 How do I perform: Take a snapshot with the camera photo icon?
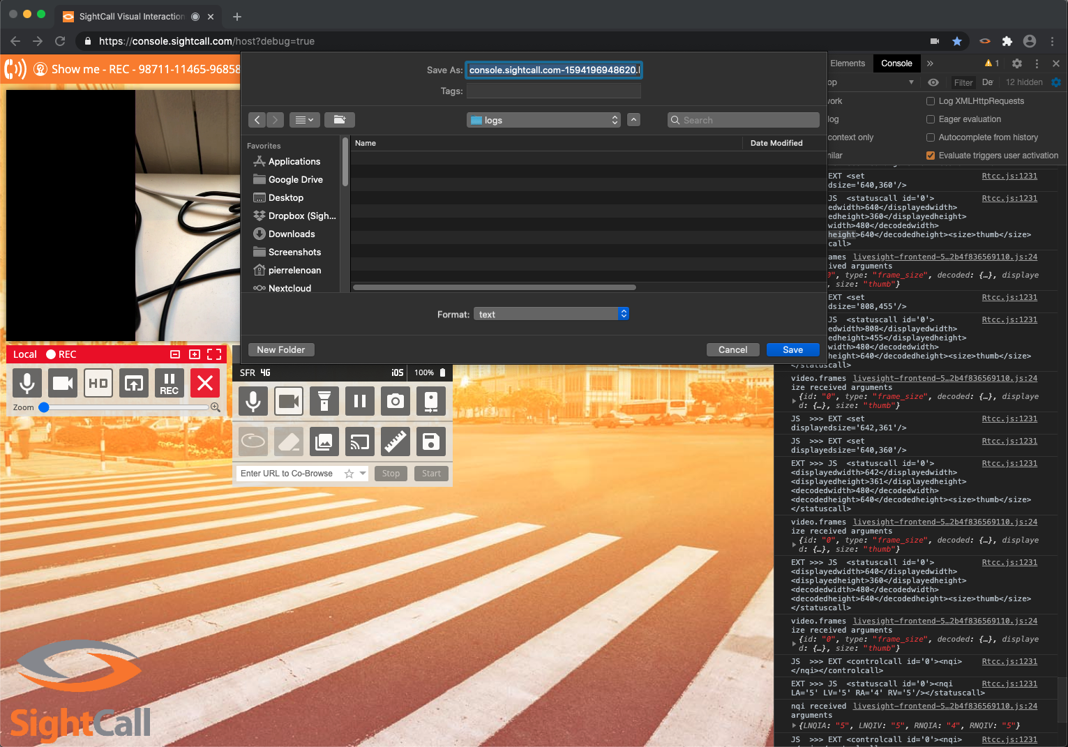[396, 401]
